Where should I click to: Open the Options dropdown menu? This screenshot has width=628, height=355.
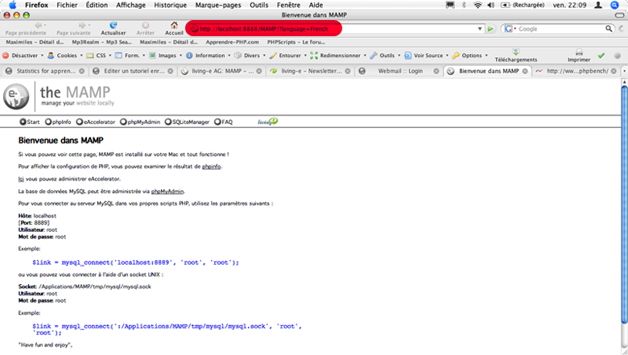[x=470, y=56]
